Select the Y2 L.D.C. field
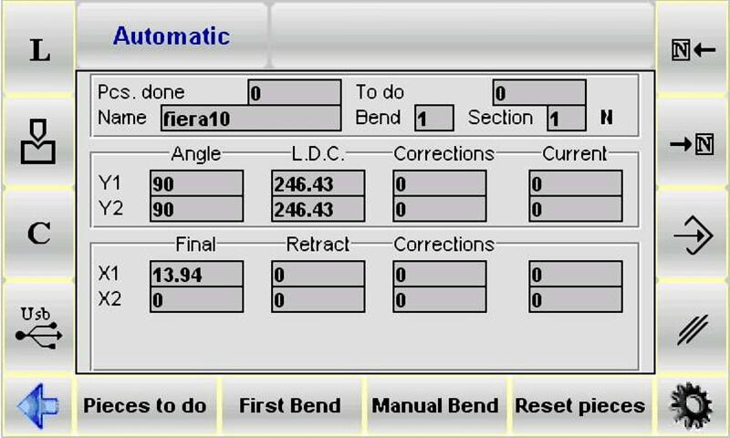Screen dimensions: 730x438 [318, 209]
